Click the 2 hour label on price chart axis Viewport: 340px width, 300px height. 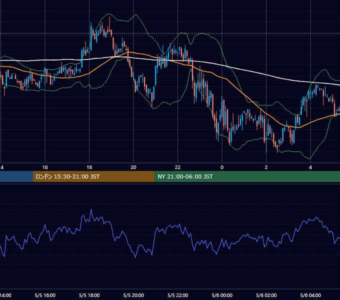point(266,167)
